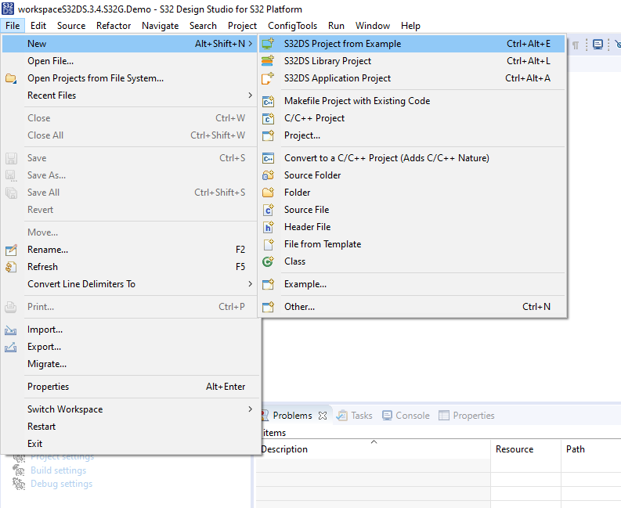The image size is (621, 508).
Task: Click the Path column header
Action: coord(591,449)
